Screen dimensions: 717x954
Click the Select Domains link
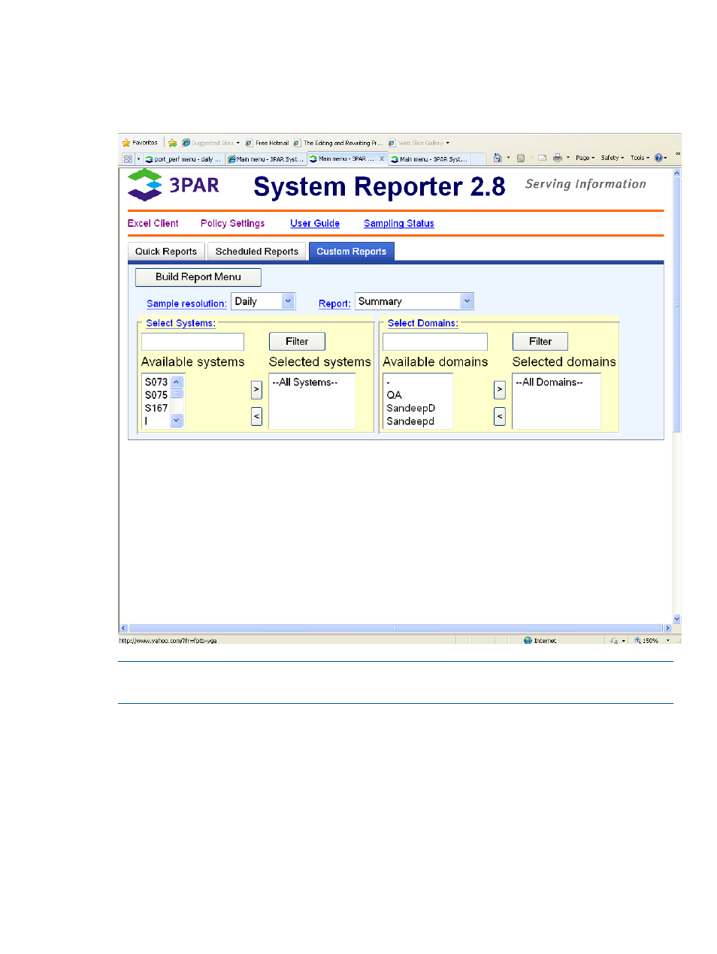point(422,323)
